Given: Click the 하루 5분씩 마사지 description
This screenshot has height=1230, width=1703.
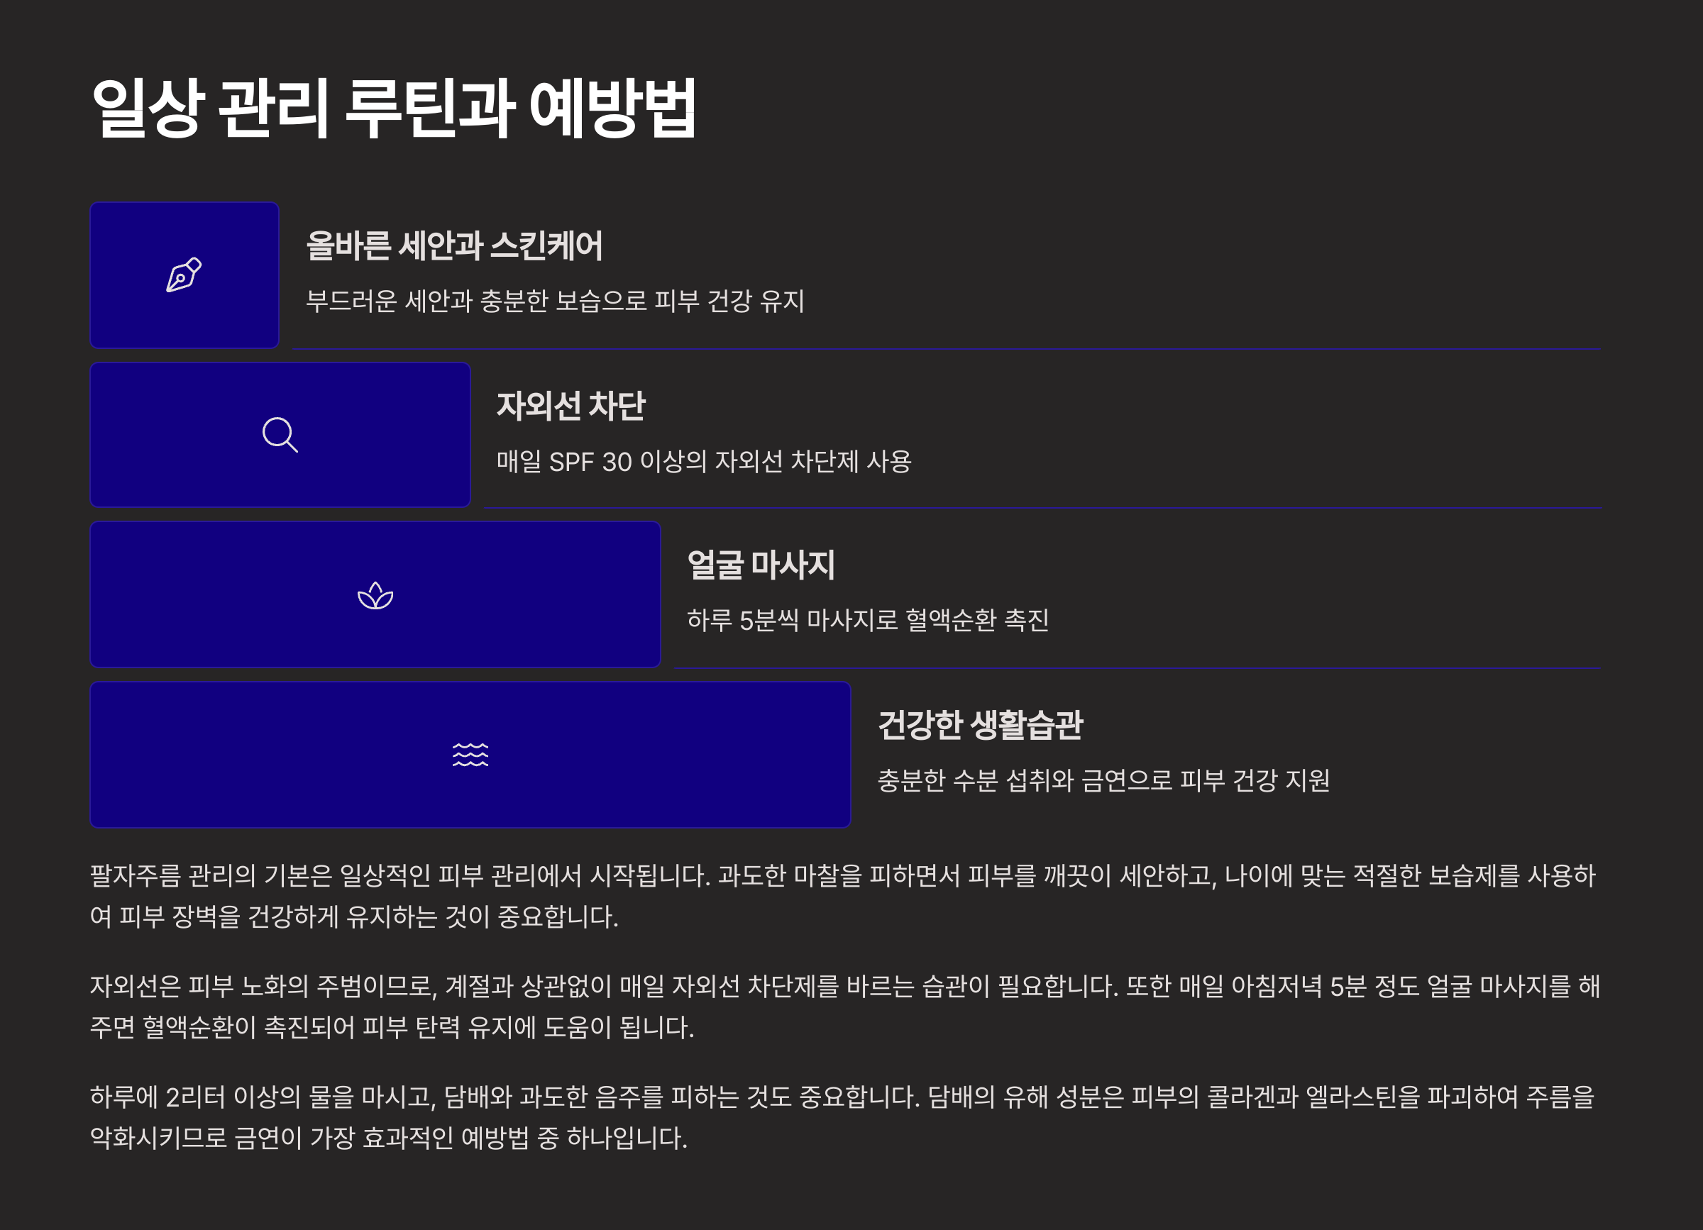Looking at the screenshot, I should pos(867,621).
